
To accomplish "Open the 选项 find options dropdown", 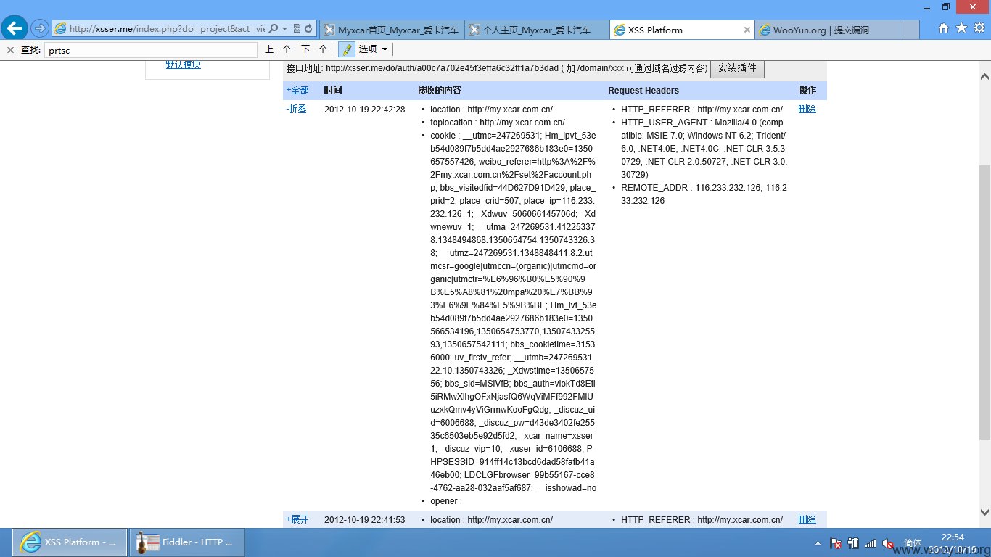I will tap(374, 49).
